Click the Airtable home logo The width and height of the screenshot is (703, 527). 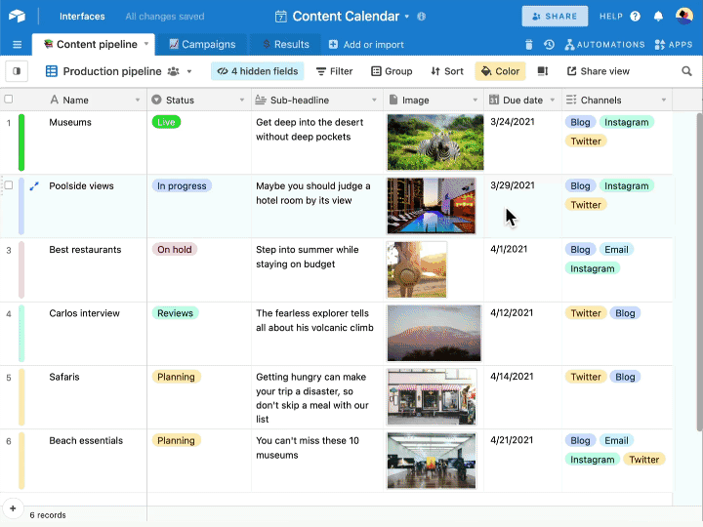(17, 17)
